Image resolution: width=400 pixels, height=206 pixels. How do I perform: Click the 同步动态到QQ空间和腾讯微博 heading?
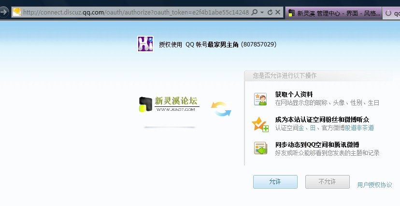click(317, 145)
